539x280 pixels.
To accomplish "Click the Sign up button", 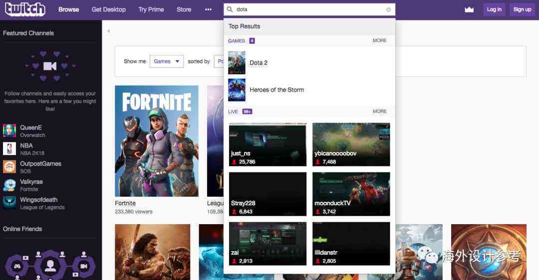I will (522, 9).
